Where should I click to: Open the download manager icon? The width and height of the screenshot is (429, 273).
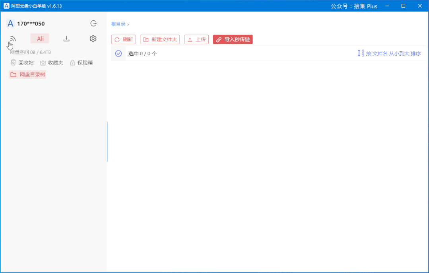click(x=66, y=39)
